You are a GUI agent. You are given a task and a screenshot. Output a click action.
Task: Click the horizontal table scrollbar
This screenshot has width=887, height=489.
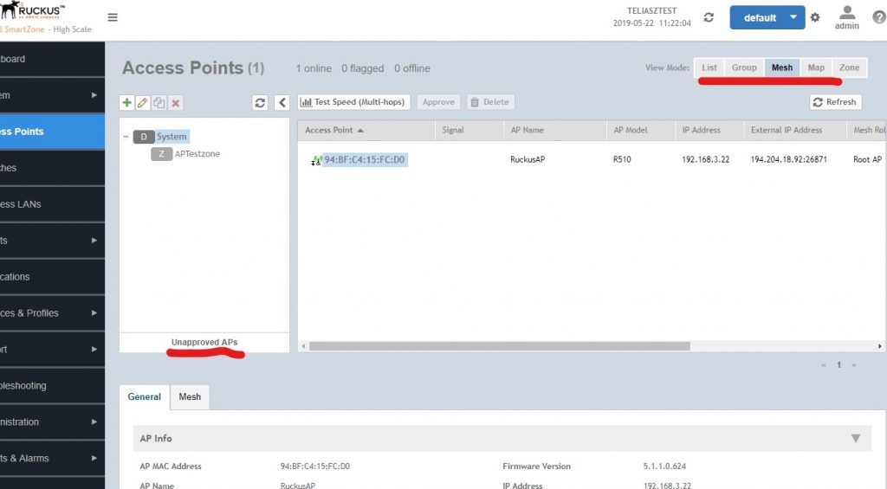coord(499,346)
